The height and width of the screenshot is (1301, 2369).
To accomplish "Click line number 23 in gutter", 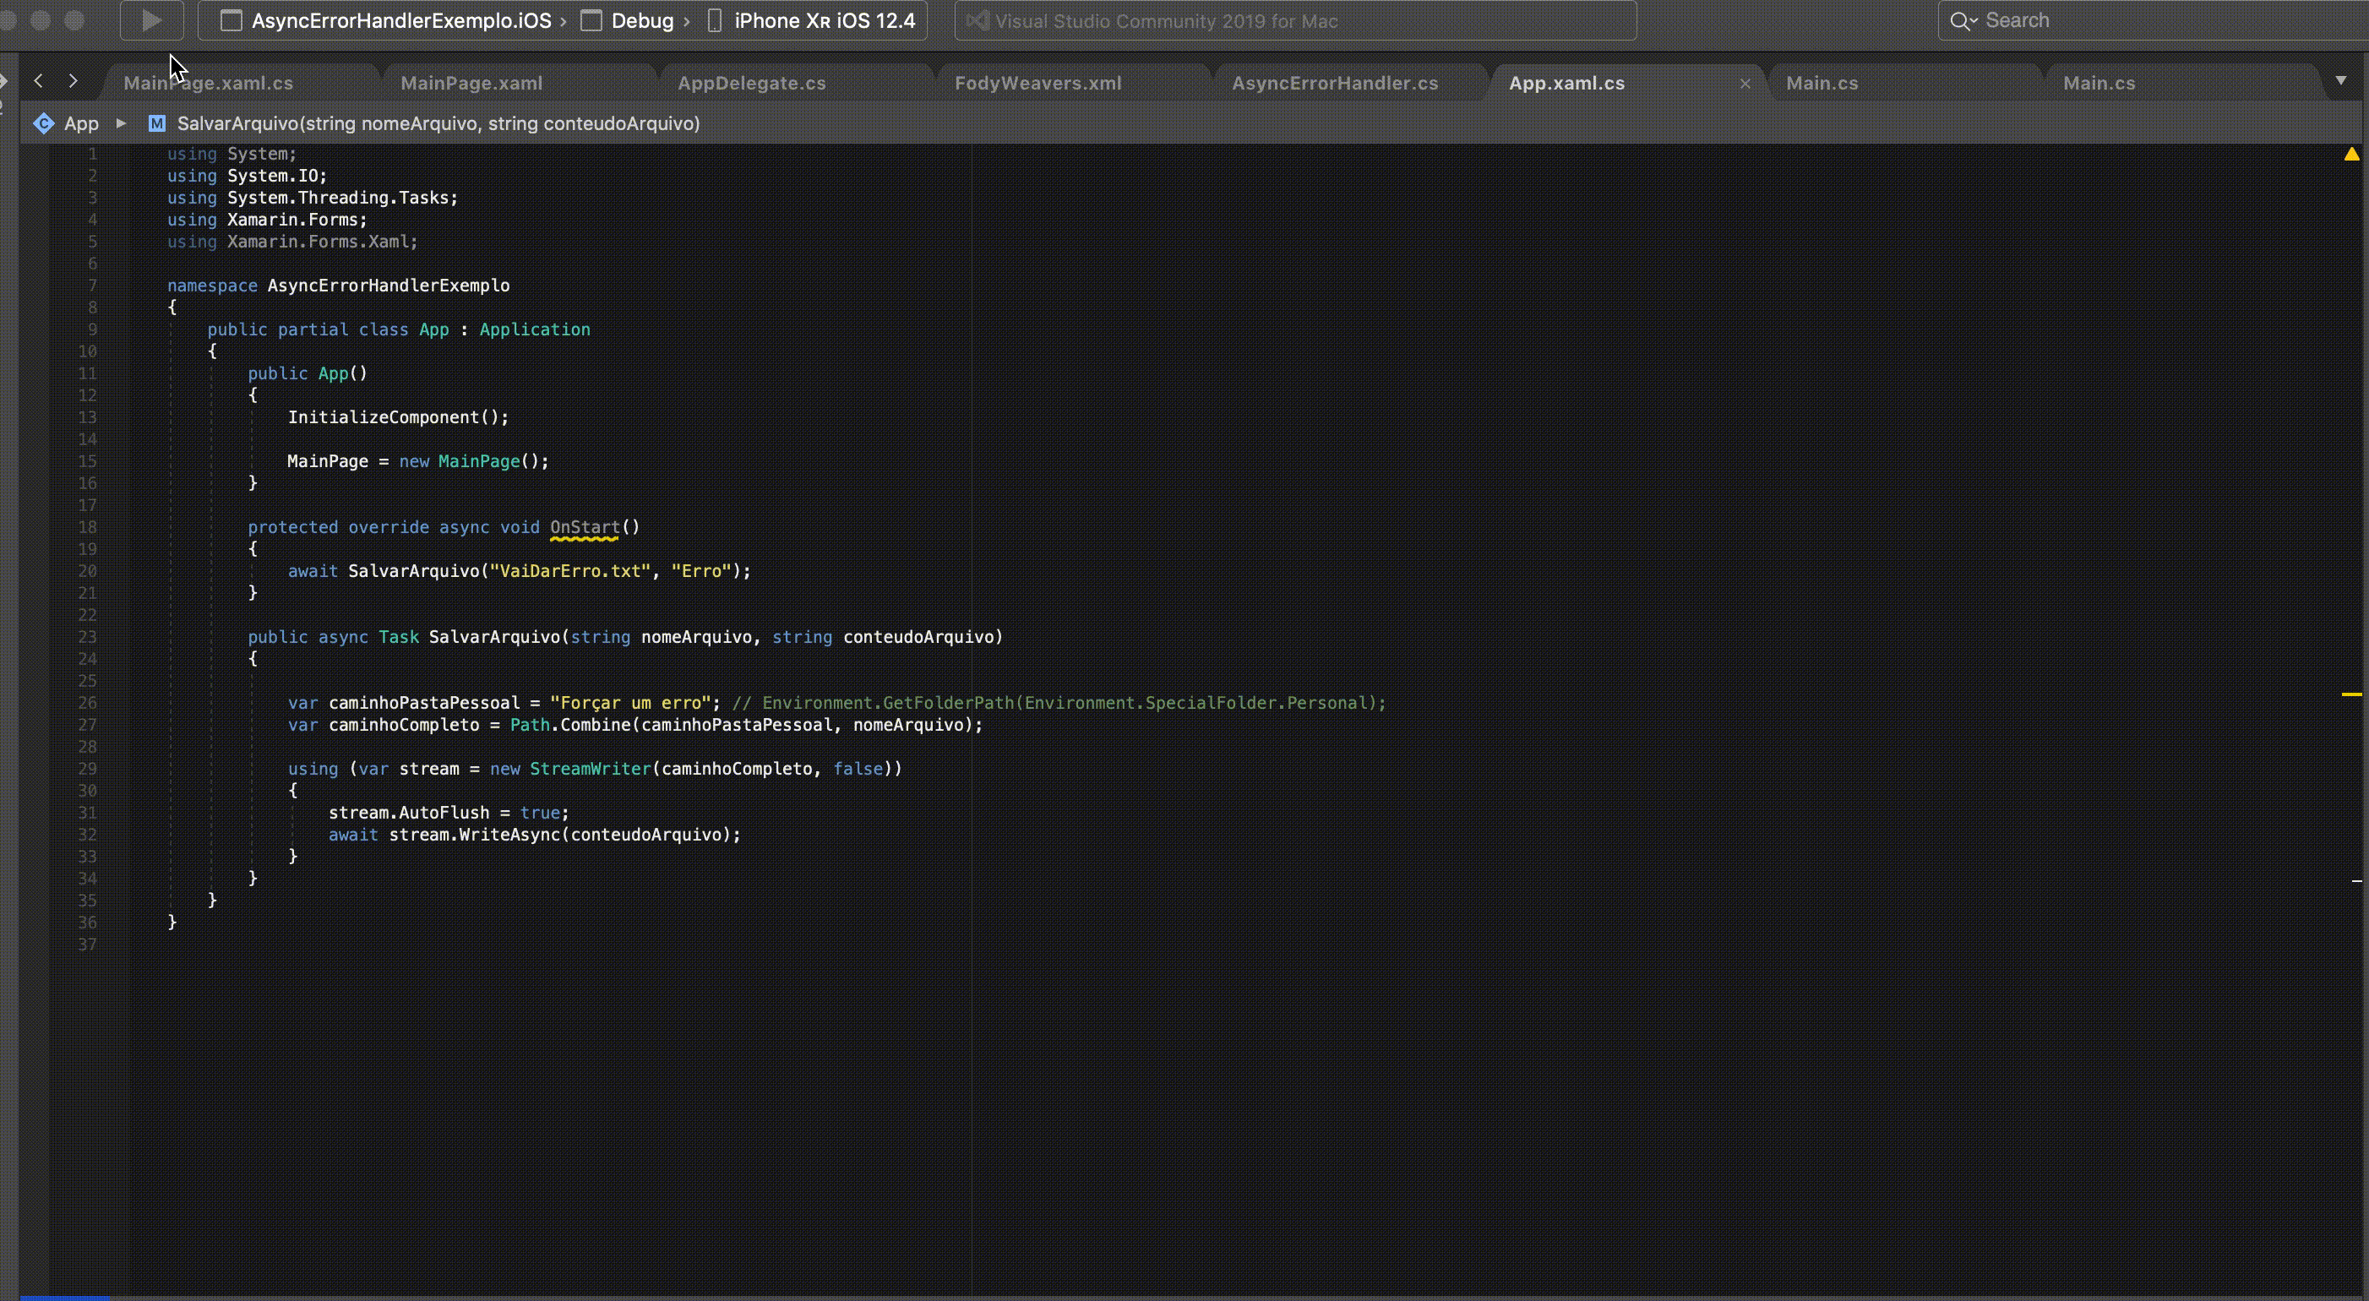I will coord(87,637).
